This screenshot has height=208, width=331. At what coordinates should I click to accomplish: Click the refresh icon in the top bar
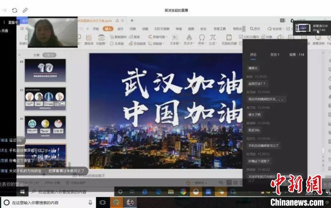pyautogui.click(x=14, y=10)
